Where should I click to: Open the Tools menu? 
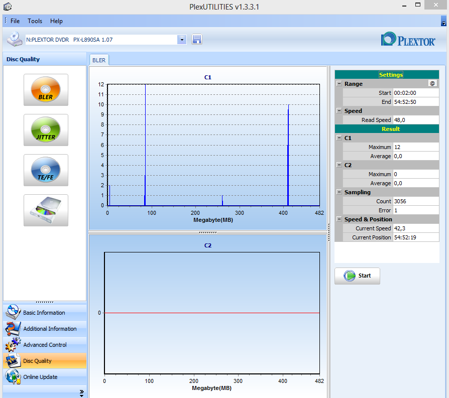[x=35, y=21]
